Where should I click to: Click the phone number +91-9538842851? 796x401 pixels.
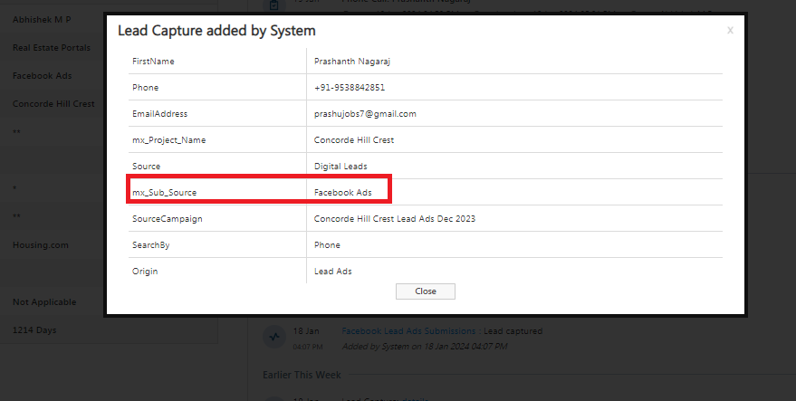point(350,88)
